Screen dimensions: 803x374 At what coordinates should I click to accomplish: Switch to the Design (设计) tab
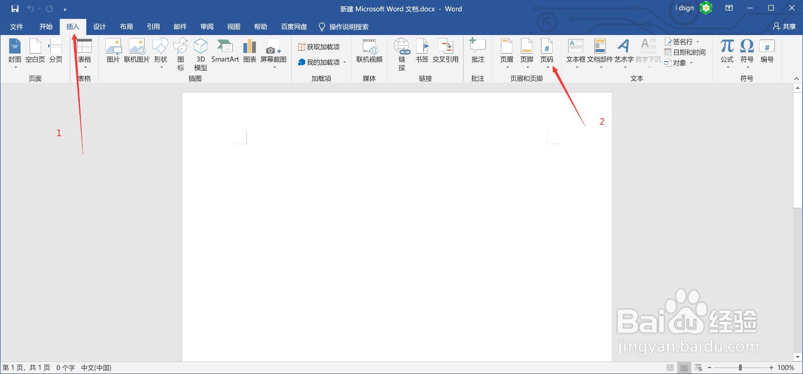(x=99, y=27)
